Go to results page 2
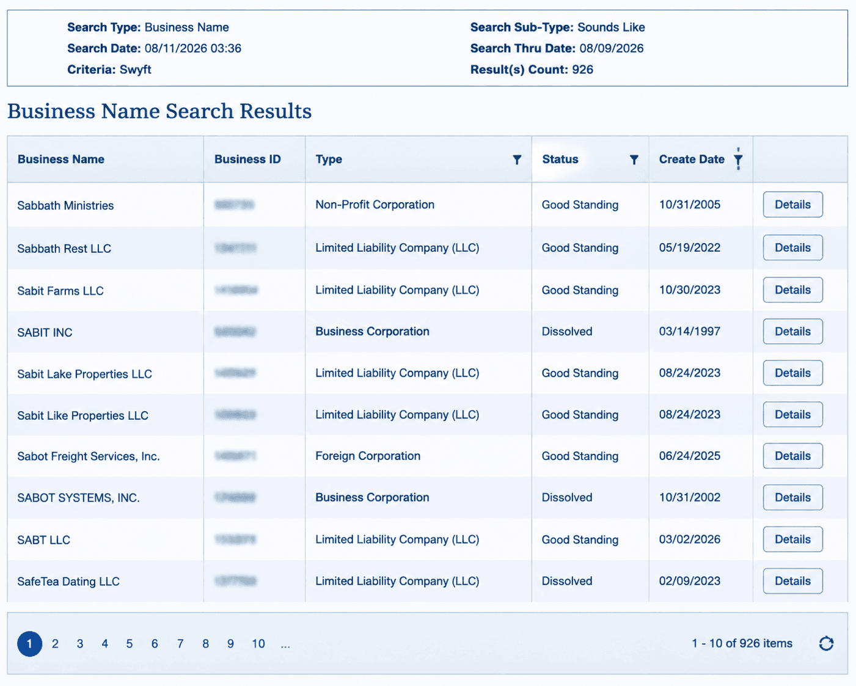Screen dimensions: 856x686 tap(55, 644)
